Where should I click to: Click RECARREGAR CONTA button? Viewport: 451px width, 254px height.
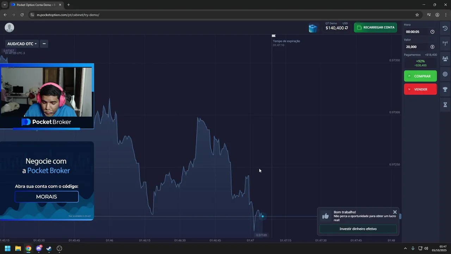(376, 28)
